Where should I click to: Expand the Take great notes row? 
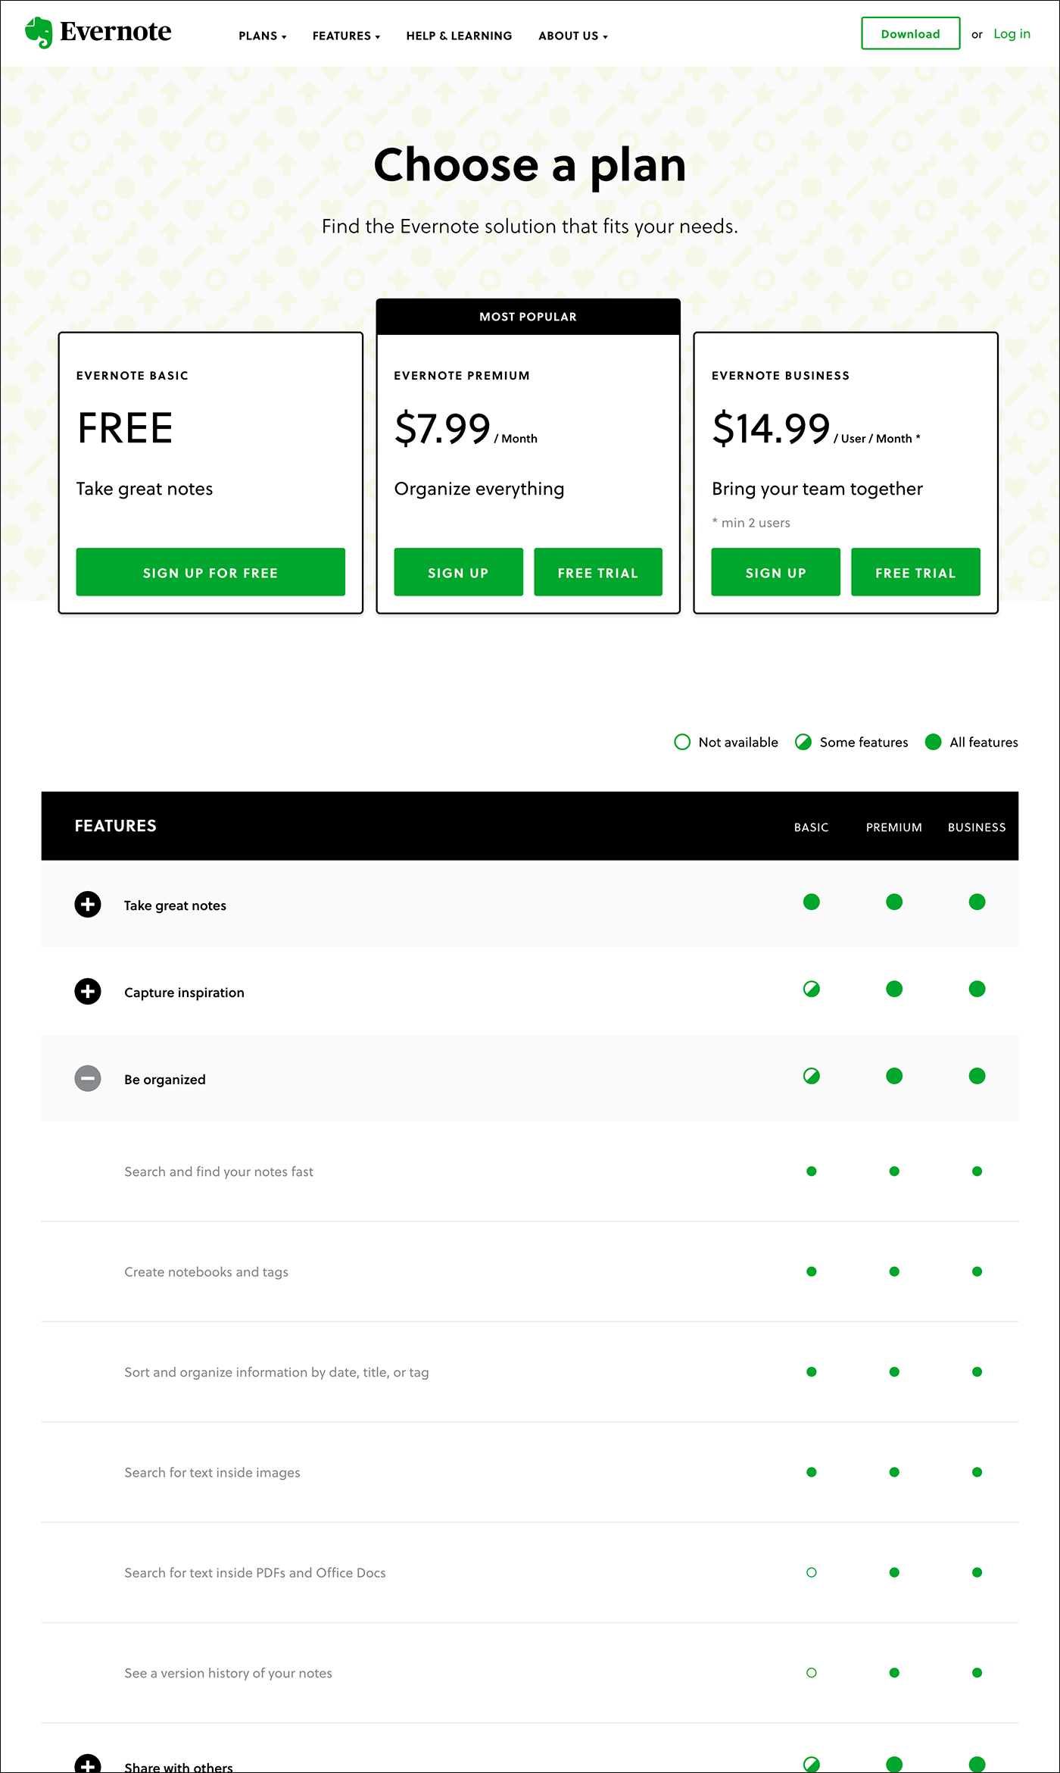tap(88, 904)
